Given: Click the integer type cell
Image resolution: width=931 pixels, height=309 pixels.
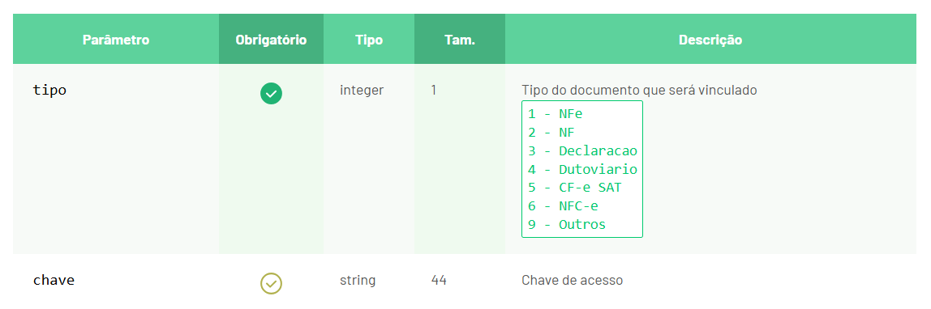Looking at the screenshot, I should [x=362, y=91].
